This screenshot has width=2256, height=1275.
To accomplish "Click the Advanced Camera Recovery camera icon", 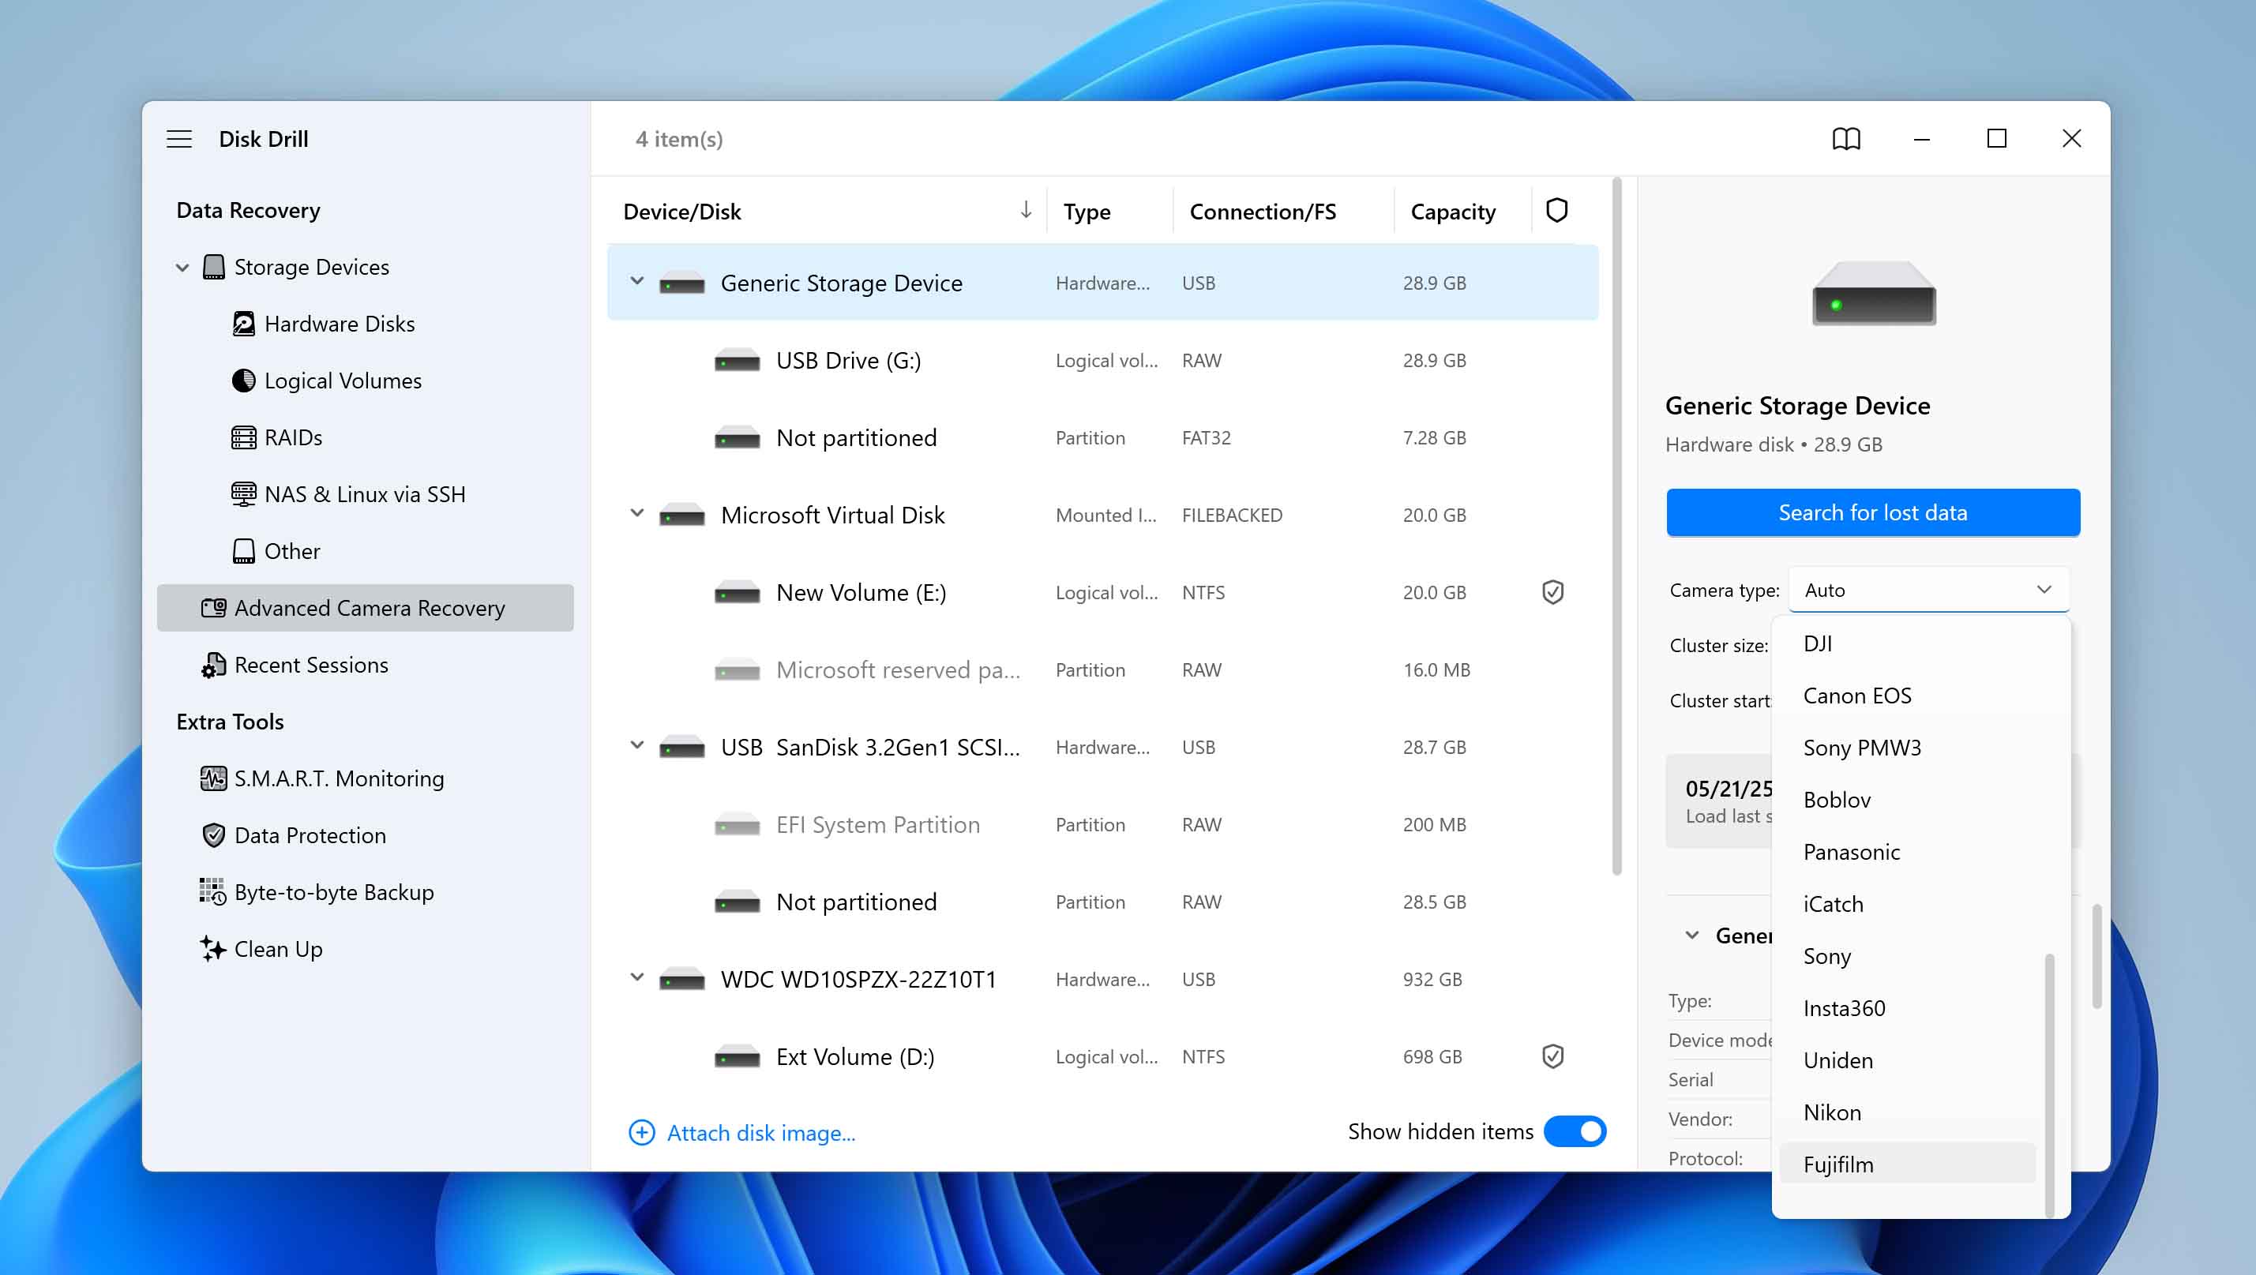I will click(214, 608).
